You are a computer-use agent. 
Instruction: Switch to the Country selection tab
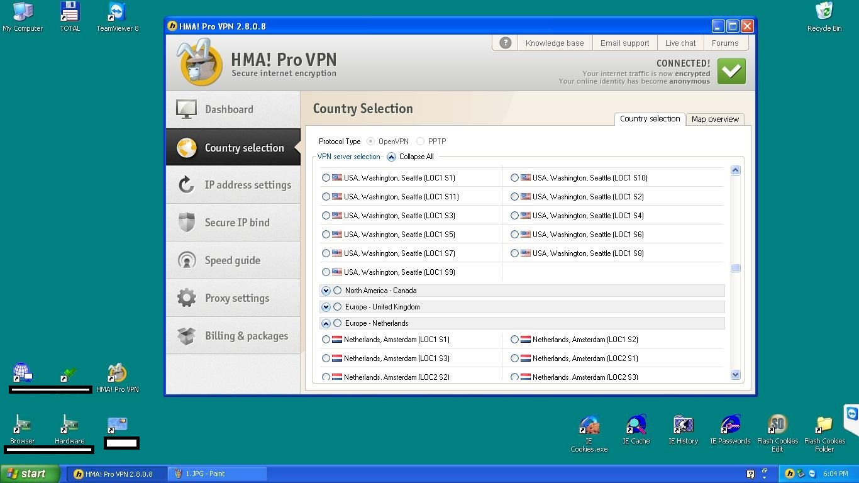click(x=650, y=118)
